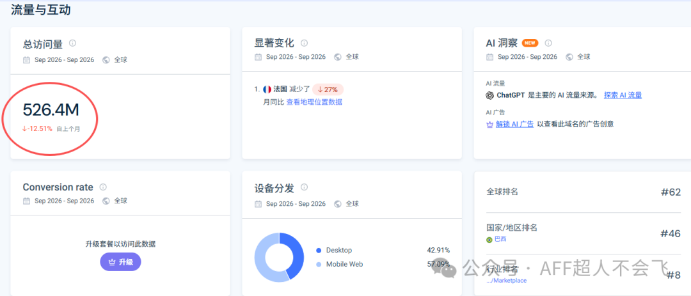
Task: Click Mobile Web light-blue legend dot
Action: [x=319, y=264]
